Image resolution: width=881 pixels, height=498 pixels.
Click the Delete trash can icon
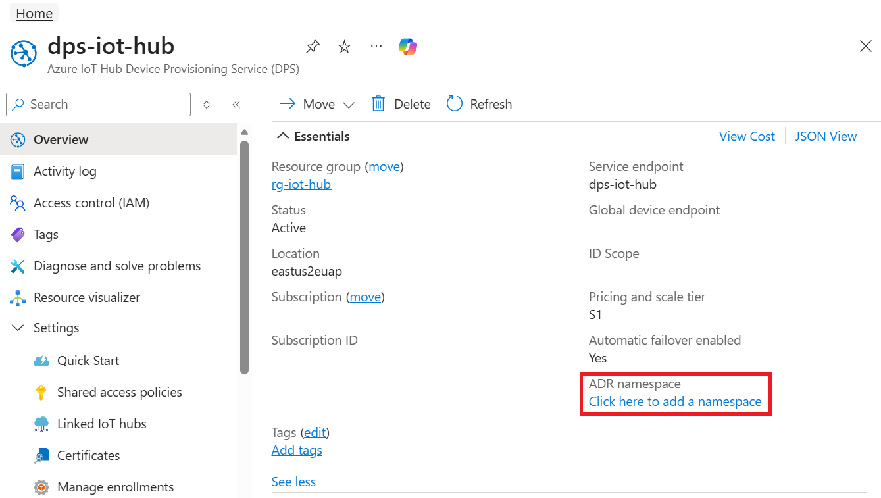point(378,104)
